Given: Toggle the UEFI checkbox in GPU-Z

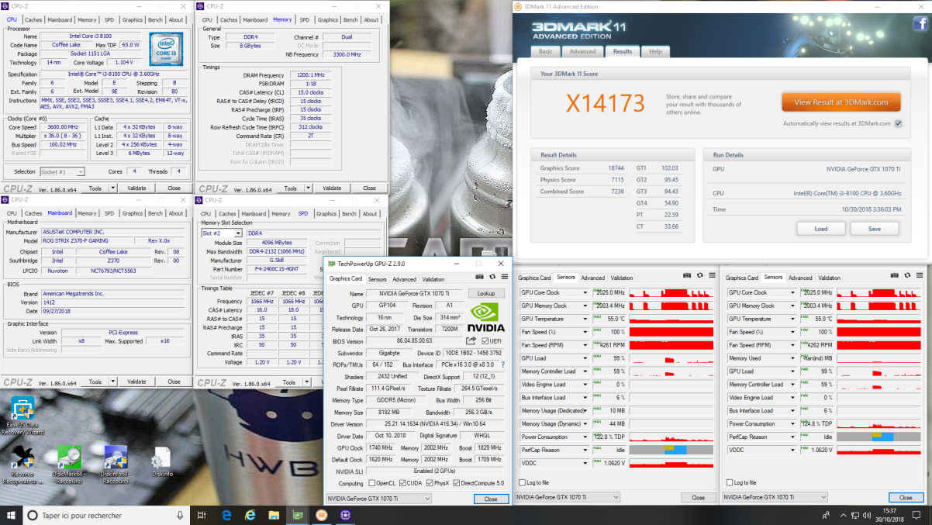Looking at the screenshot, I should click(485, 341).
